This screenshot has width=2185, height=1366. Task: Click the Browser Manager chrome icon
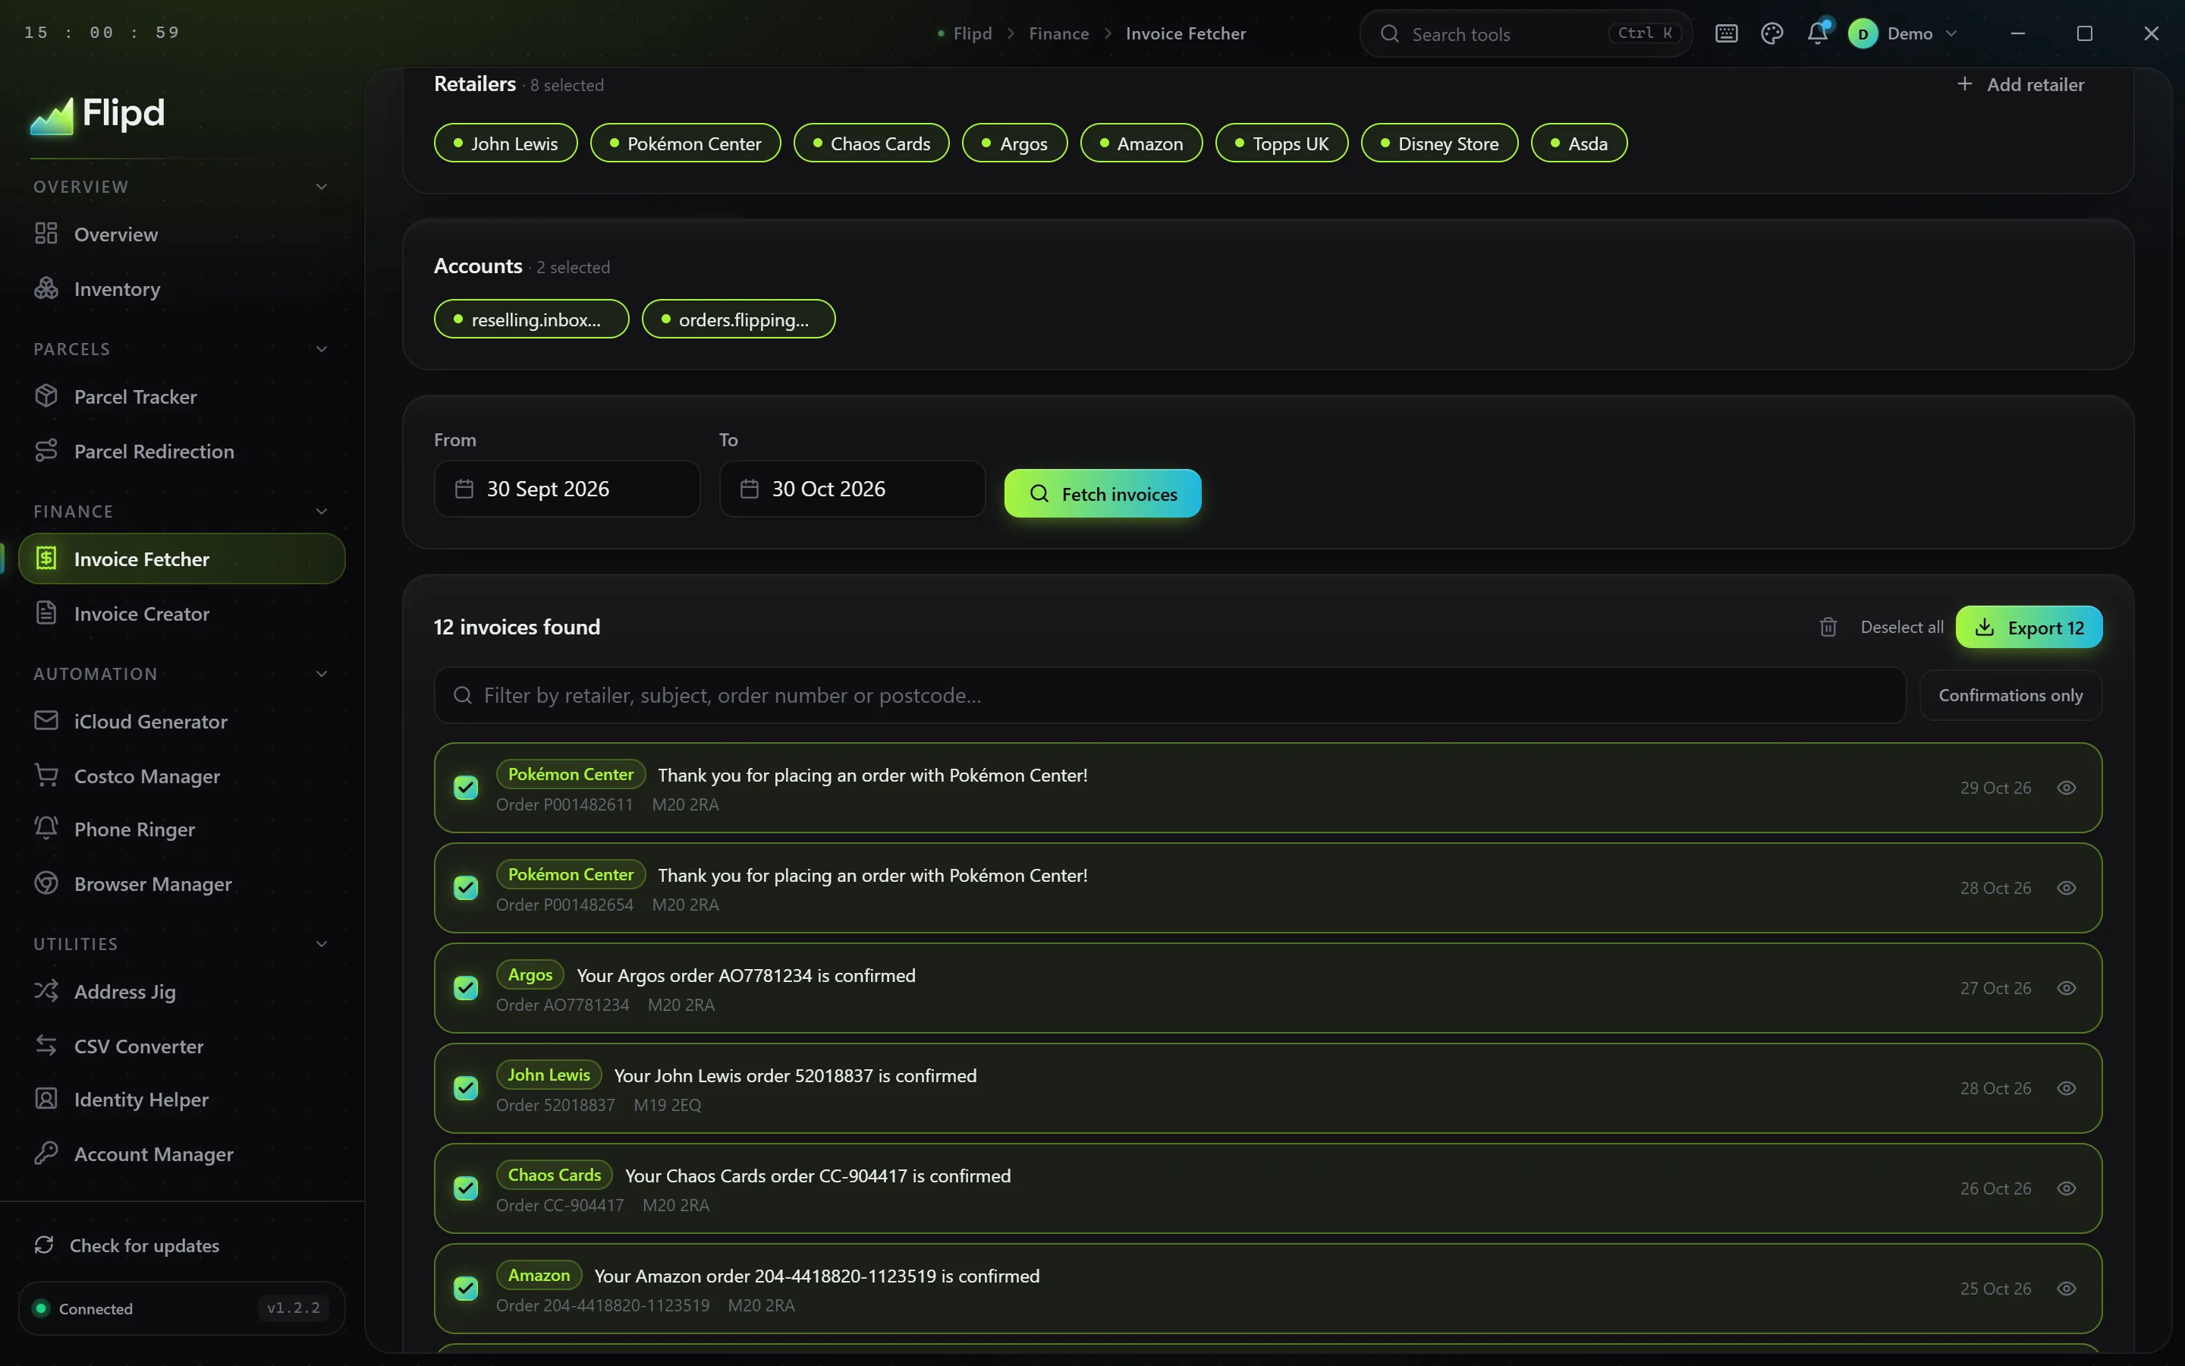pyautogui.click(x=46, y=883)
